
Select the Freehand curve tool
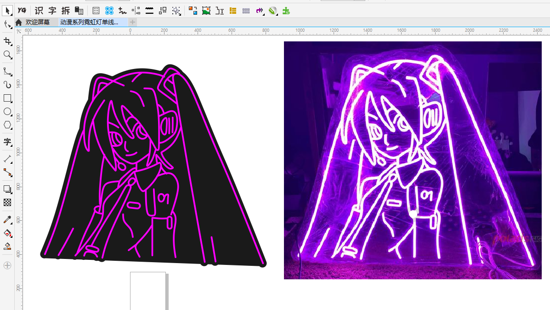click(x=7, y=72)
